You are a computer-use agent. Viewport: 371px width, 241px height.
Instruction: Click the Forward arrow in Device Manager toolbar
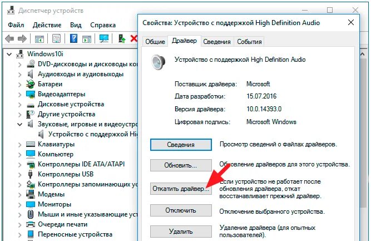pyautogui.click(x=22, y=38)
